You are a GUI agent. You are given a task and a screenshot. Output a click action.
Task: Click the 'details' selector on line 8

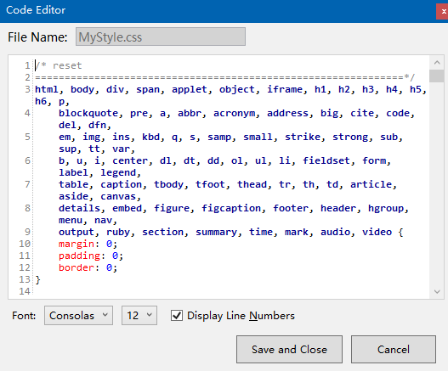(79, 208)
